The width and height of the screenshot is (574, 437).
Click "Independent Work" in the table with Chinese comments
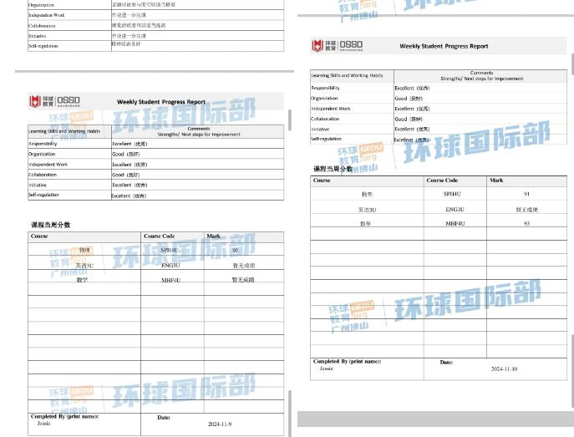(47, 15)
